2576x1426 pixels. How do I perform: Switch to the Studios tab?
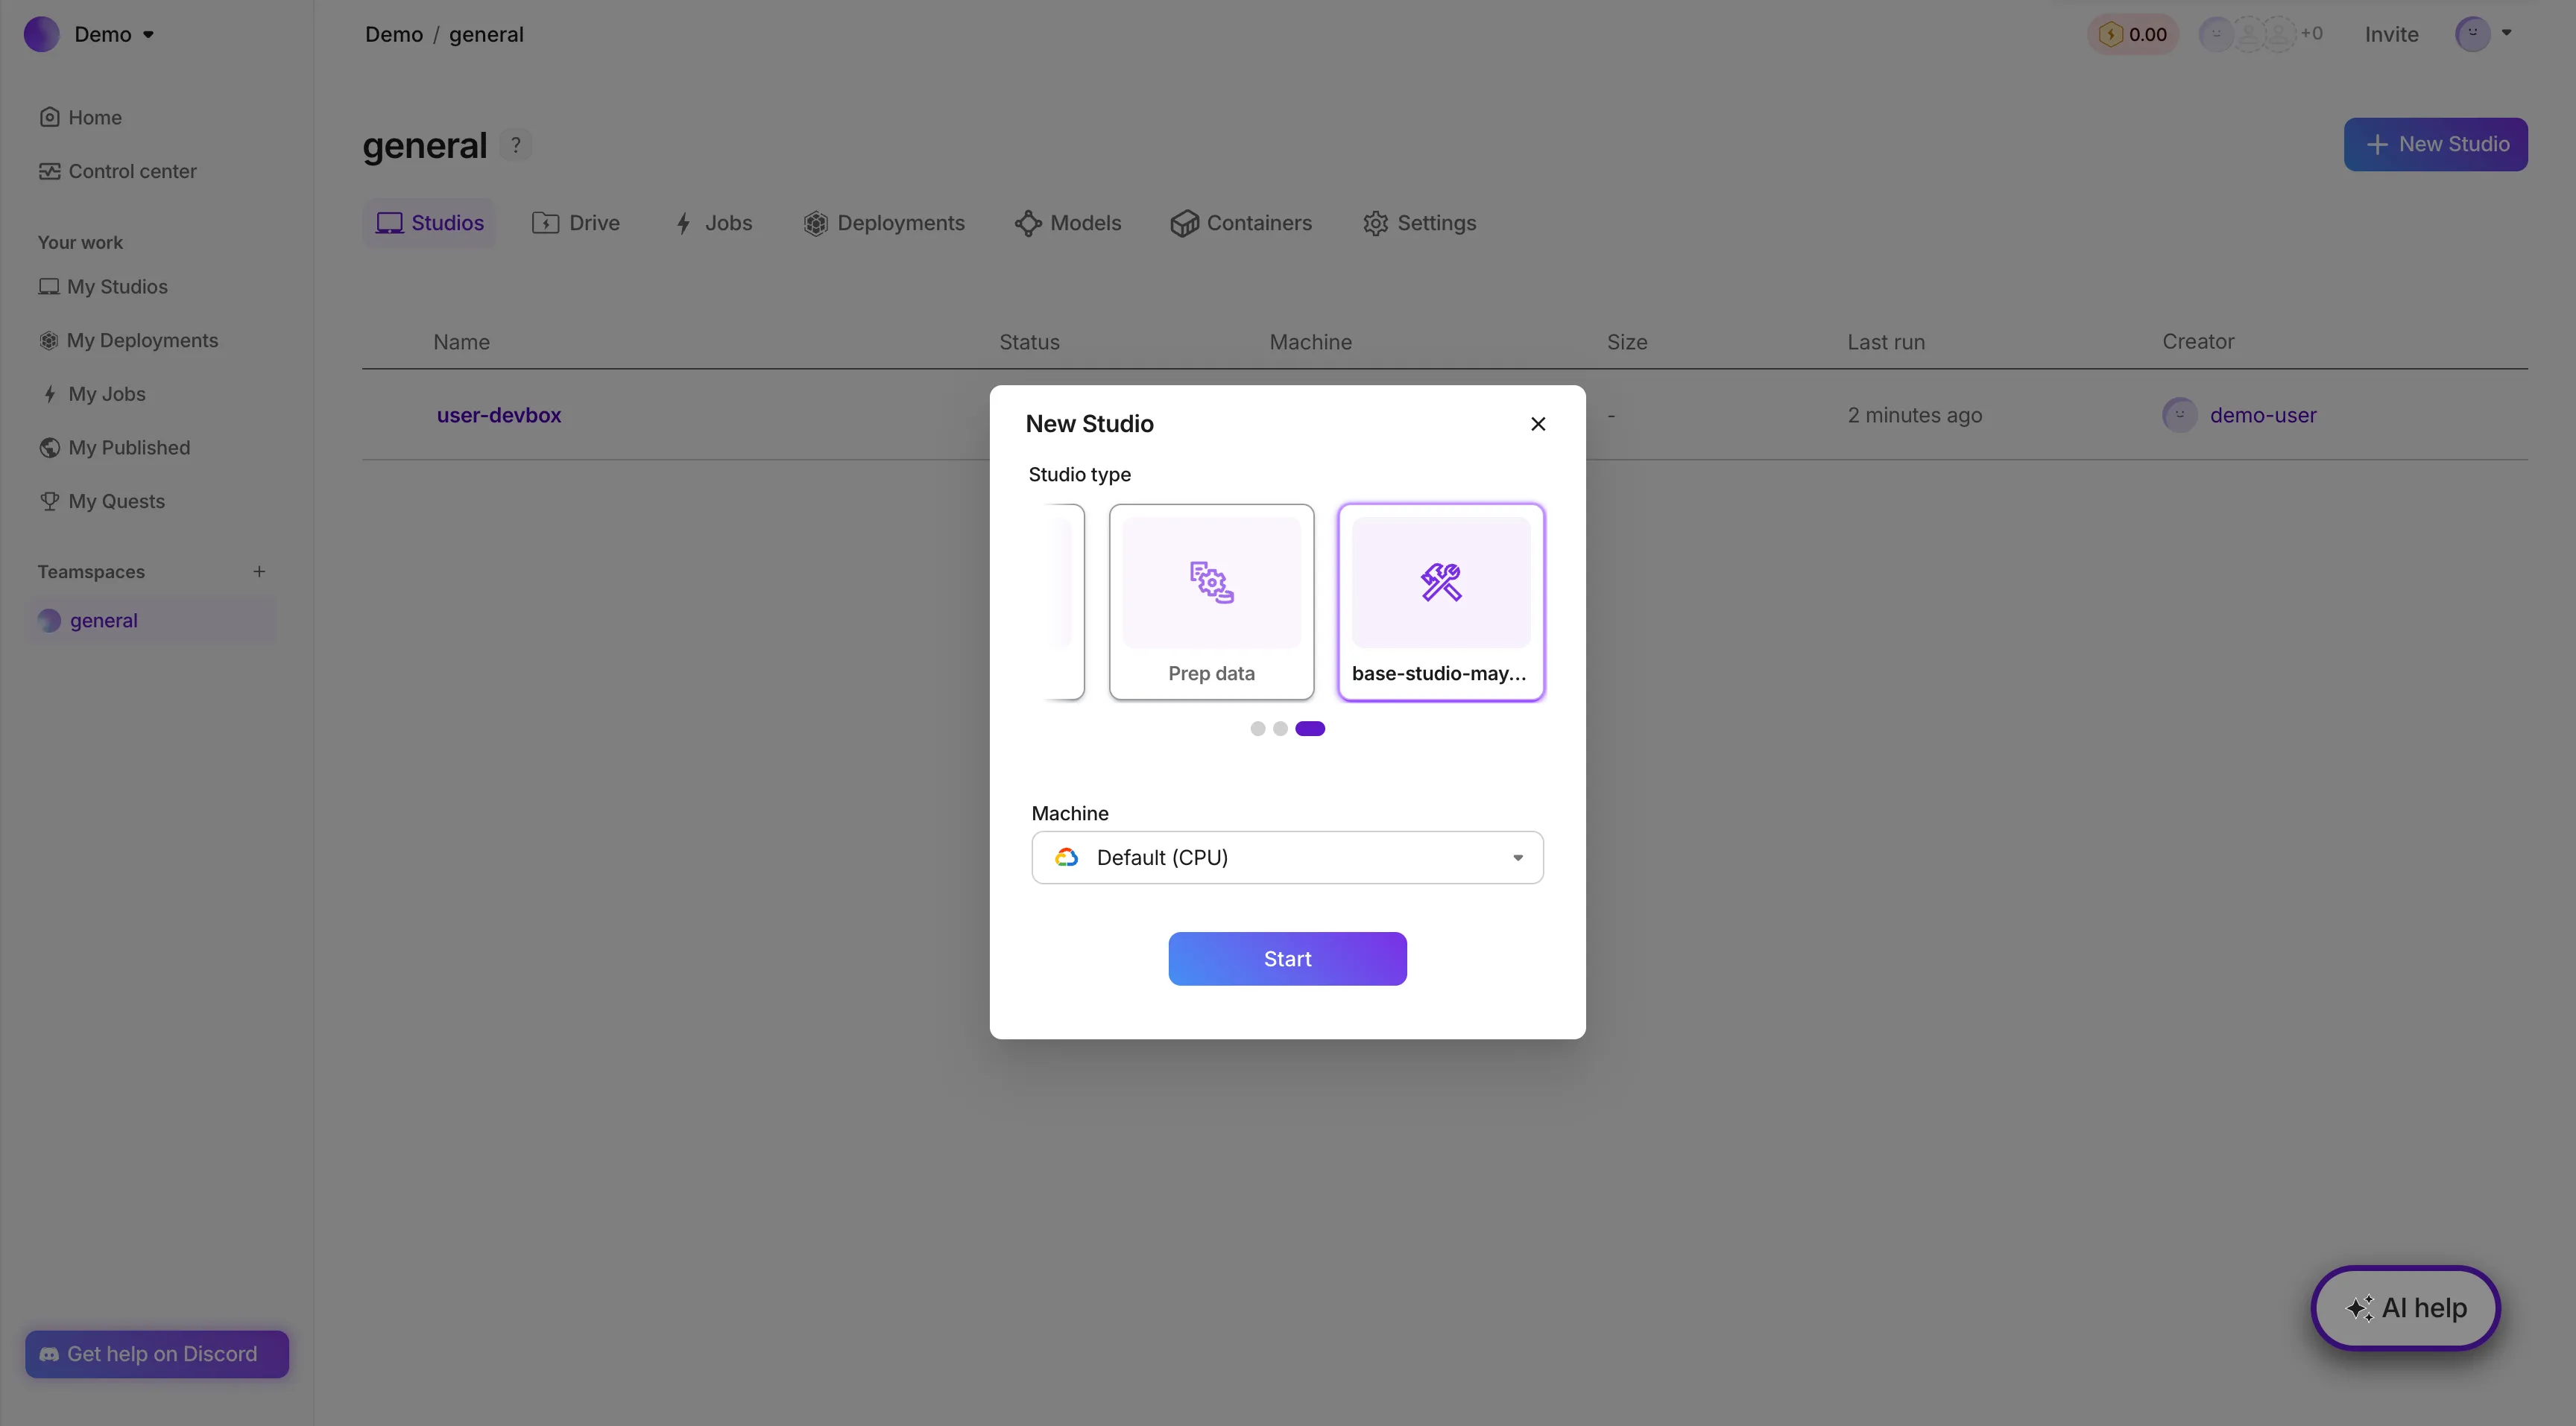click(x=429, y=223)
